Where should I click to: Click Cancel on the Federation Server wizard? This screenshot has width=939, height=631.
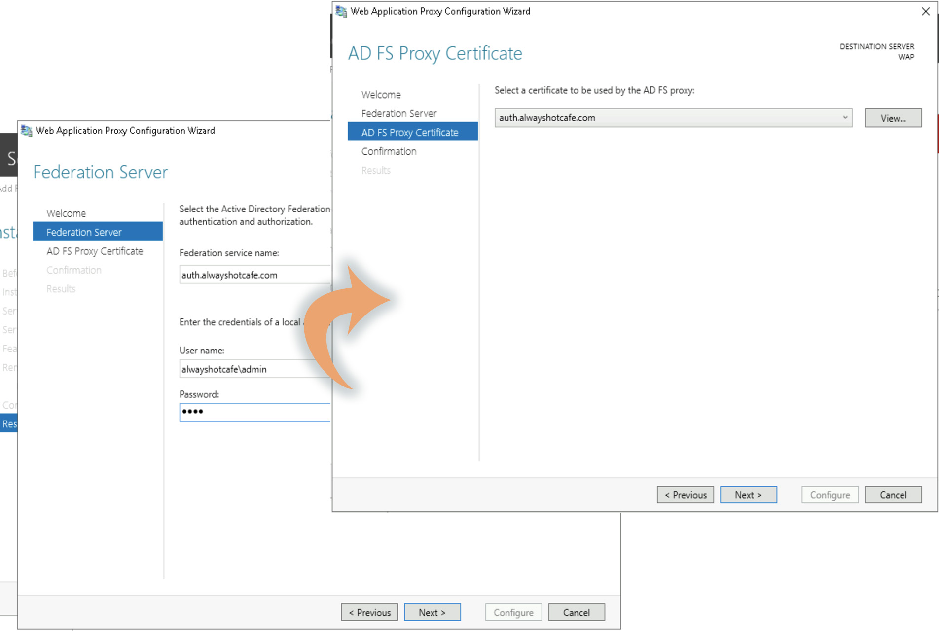[576, 612]
